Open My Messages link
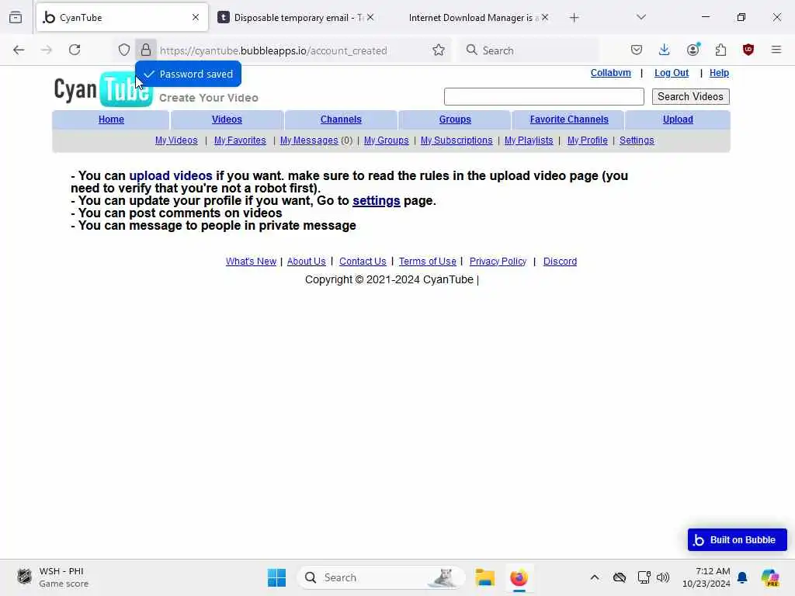 pyautogui.click(x=309, y=140)
